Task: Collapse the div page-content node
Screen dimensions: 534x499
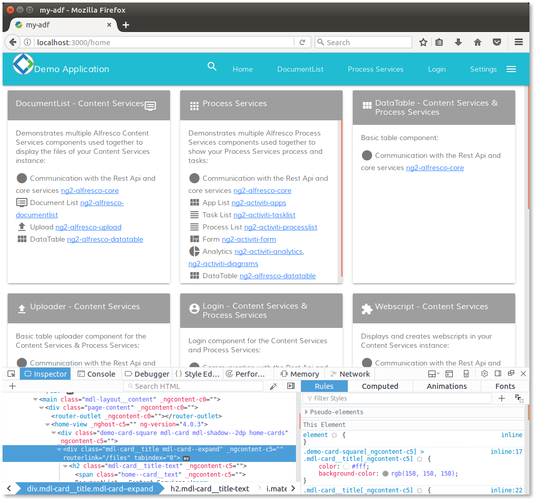Action: [x=41, y=408]
